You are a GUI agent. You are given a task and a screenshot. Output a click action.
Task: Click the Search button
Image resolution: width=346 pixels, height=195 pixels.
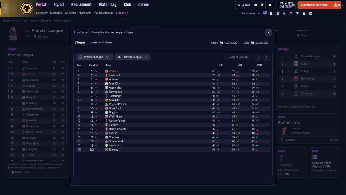click(244, 5)
